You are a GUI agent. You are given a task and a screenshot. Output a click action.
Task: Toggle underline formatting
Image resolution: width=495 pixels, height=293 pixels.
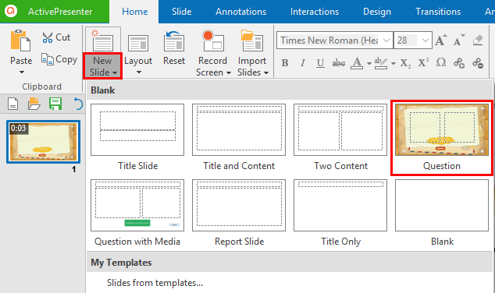pyautogui.click(x=320, y=63)
